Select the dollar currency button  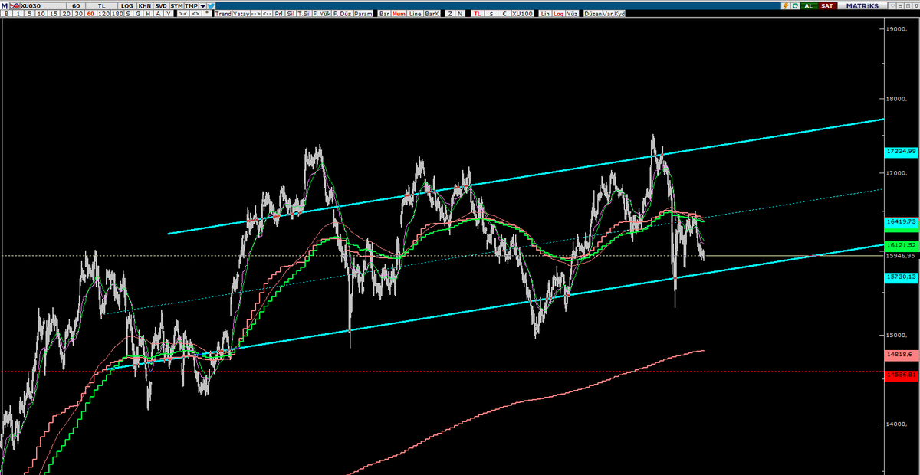point(491,14)
